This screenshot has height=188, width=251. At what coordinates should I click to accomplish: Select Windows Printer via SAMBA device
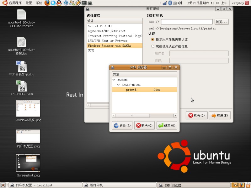click(x=115, y=45)
